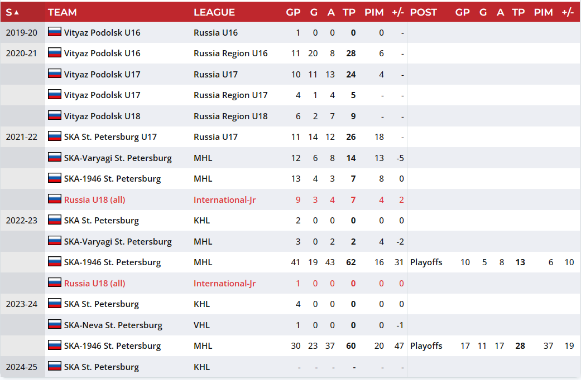
Task: Click flag next to 2023-24 SKA-1946 St. Petersburg
Action: 55,345
